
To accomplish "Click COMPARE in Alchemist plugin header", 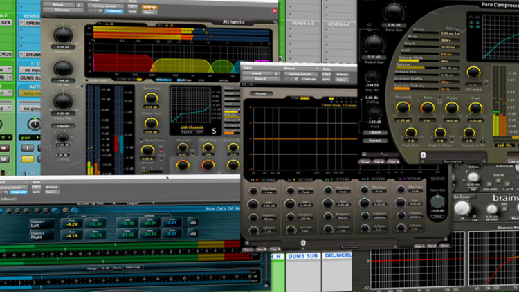I will (113, 11).
